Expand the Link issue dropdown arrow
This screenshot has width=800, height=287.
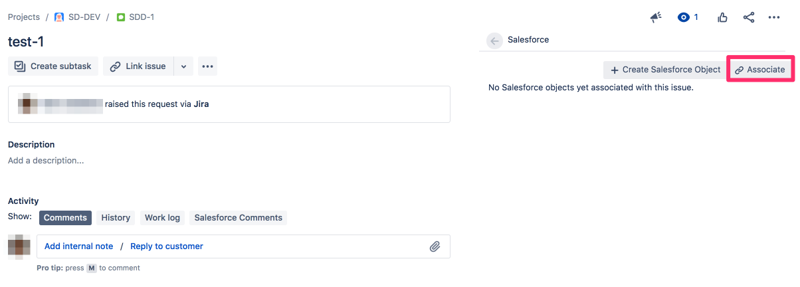tap(184, 66)
